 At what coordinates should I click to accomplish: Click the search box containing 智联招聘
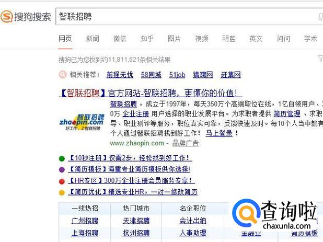(x=190, y=17)
